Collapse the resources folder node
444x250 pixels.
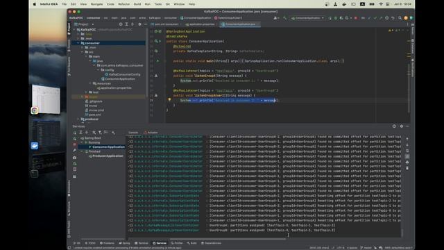(x=90, y=83)
